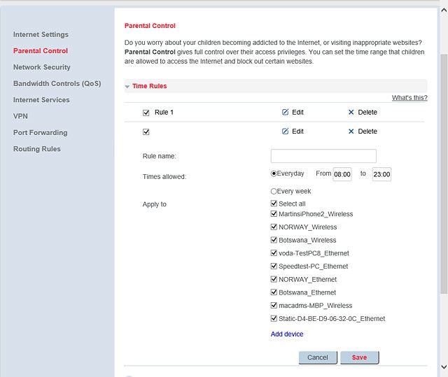Click the Cancel button
The height and width of the screenshot is (377, 448).
click(318, 357)
